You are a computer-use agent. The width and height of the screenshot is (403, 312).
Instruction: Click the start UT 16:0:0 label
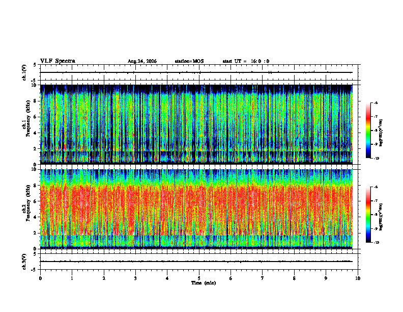click(246, 61)
